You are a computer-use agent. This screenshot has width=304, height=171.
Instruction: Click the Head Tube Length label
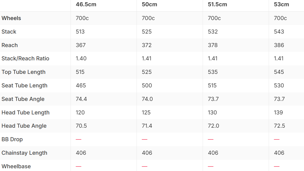tap(26, 113)
